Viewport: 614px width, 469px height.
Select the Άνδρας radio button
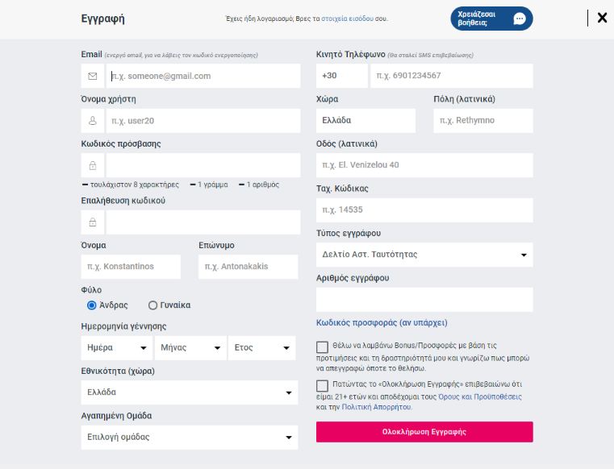pyautogui.click(x=92, y=305)
